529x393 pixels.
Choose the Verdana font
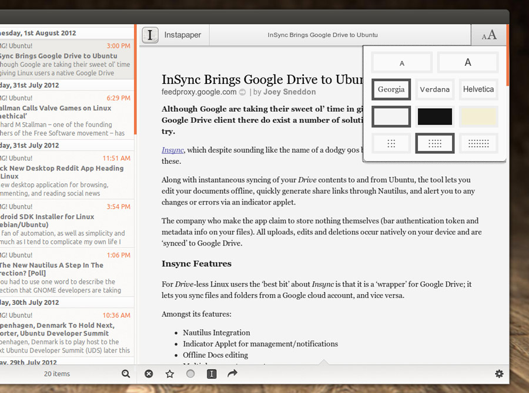434,89
